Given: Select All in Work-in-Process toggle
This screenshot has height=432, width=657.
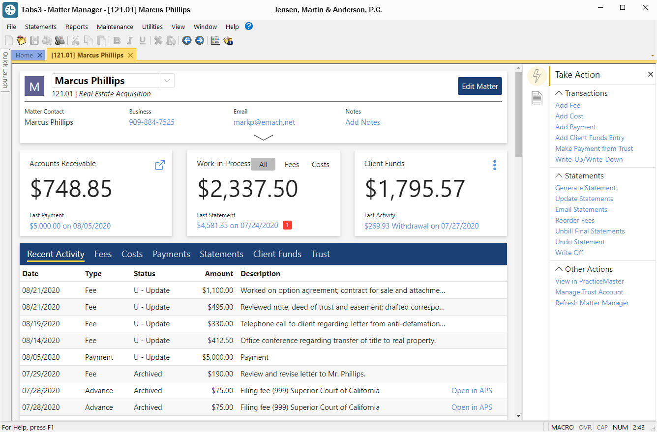Looking at the screenshot, I should (x=263, y=165).
